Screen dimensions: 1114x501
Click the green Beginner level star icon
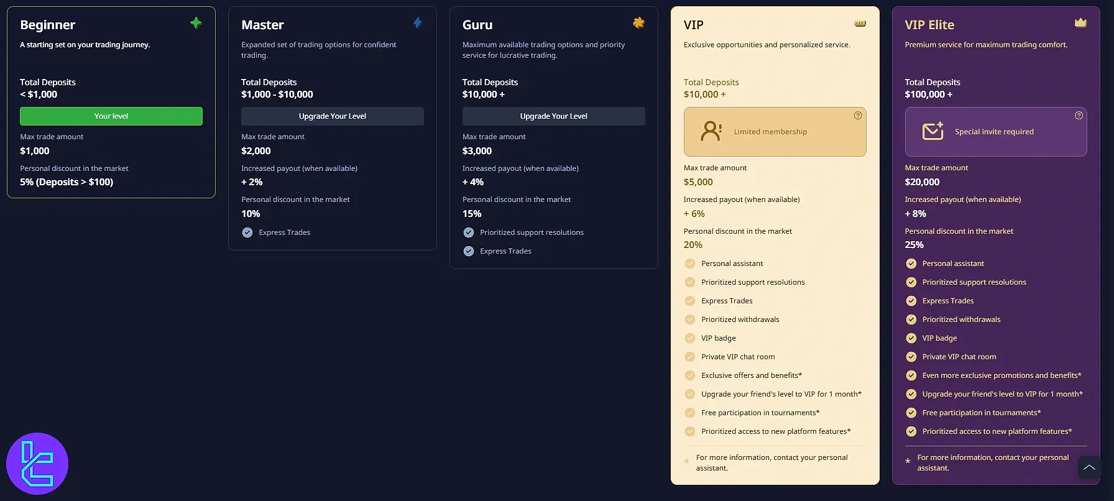[x=196, y=23]
